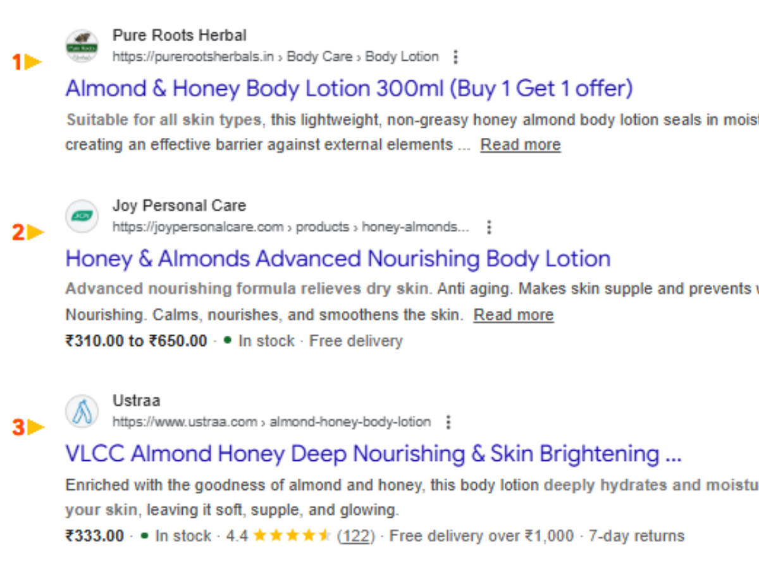Click the Ustraa site logo icon
This screenshot has height=569, width=759.
pos(82,412)
